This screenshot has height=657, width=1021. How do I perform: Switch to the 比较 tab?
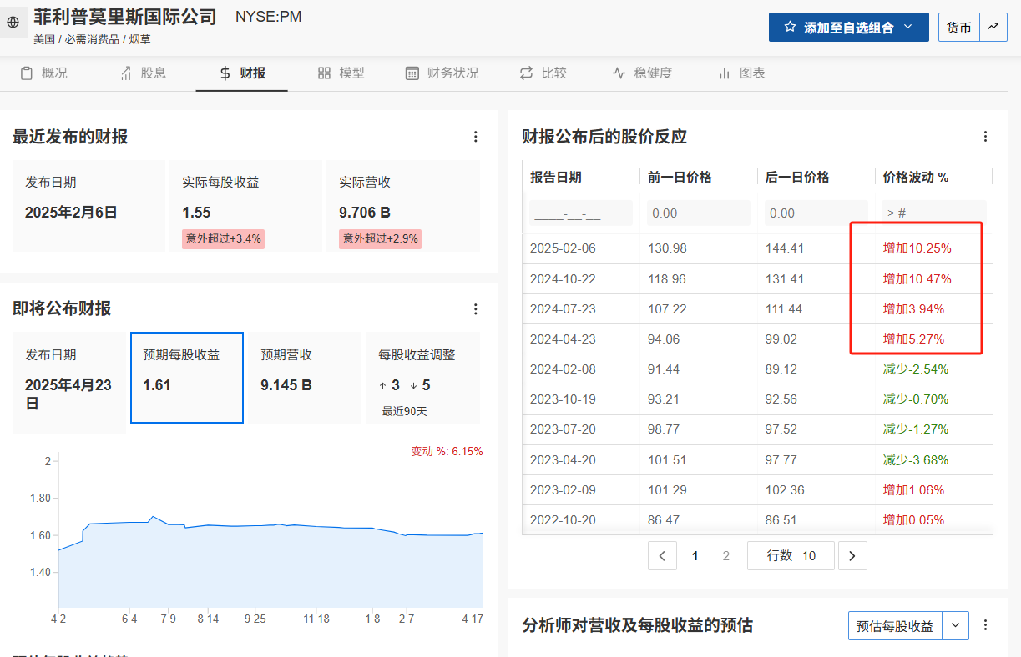pos(543,73)
